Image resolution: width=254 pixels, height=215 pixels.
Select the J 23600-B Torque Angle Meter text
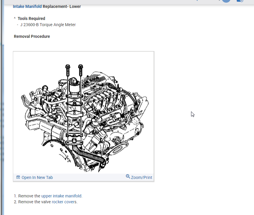click(x=48, y=25)
